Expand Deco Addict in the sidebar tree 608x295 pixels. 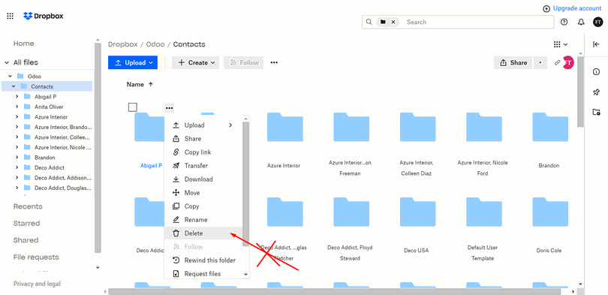[x=17, y=167]
